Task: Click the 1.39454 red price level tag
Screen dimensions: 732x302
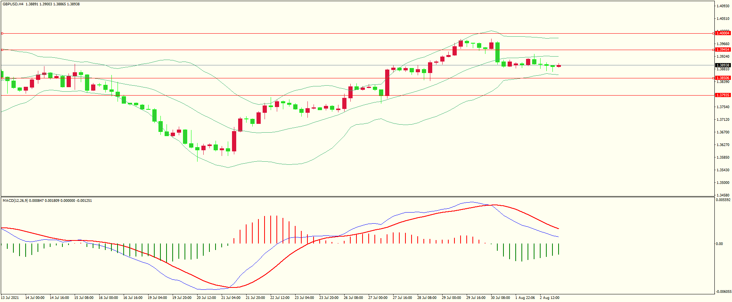Action: click(723, 50)
